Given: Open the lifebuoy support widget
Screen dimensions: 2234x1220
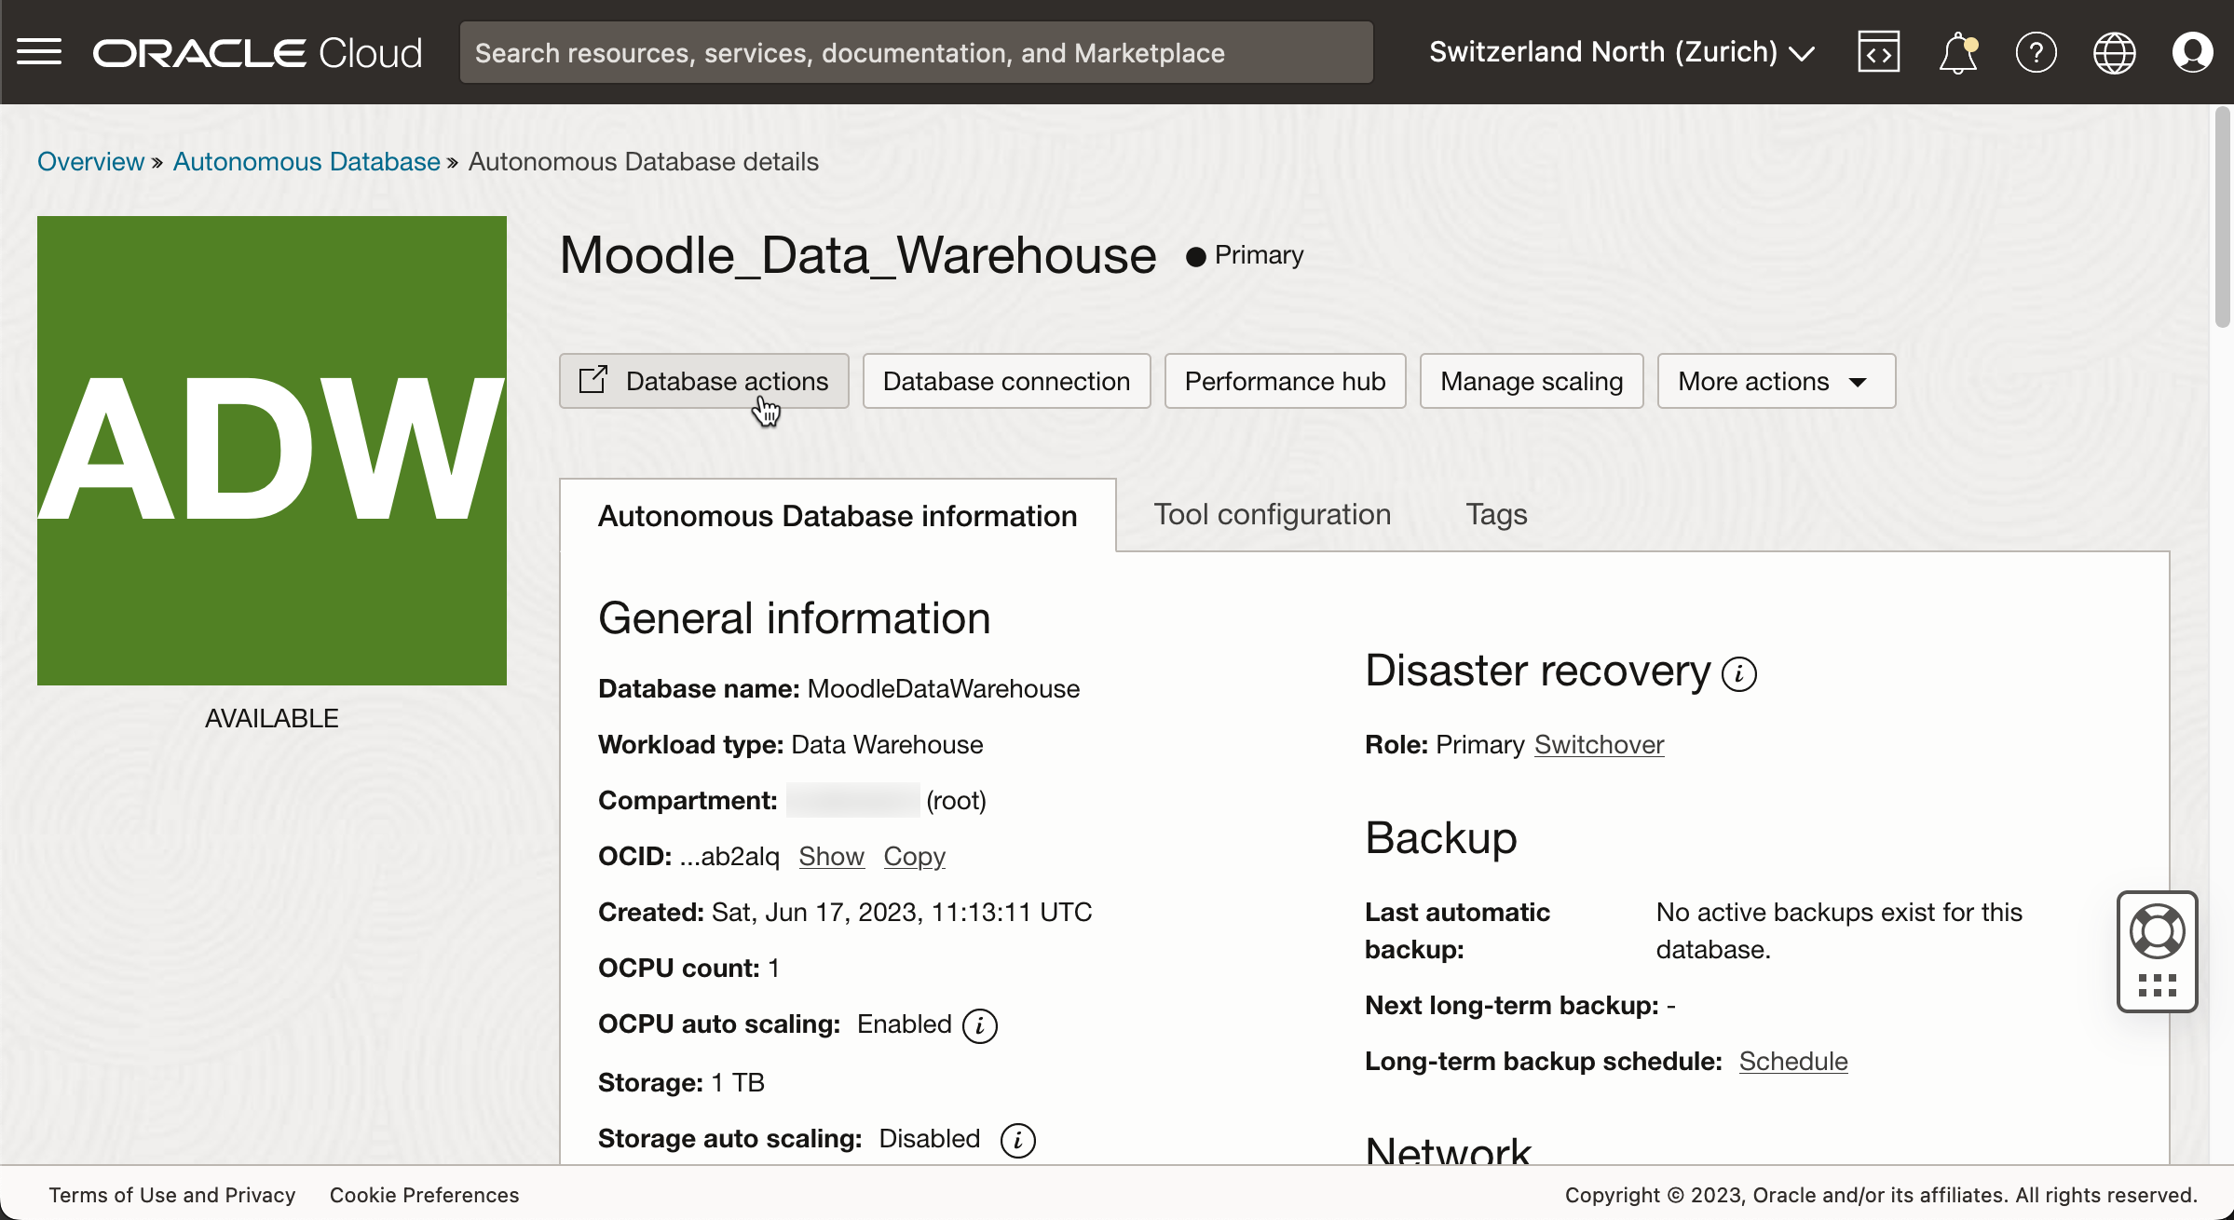Looking at the screenshot, I should (2157, 930).
